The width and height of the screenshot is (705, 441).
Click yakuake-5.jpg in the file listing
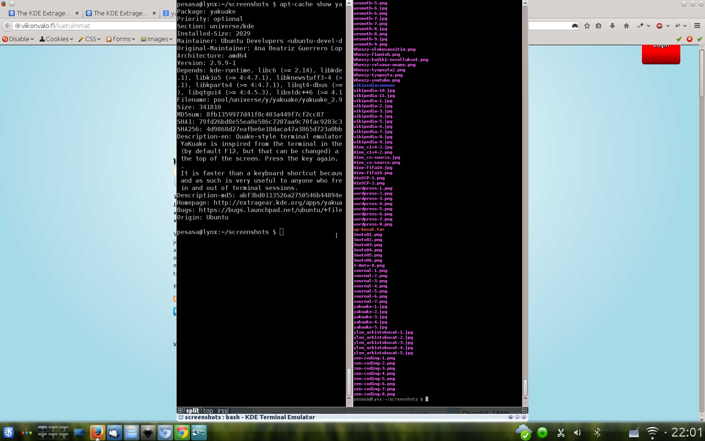370,327
